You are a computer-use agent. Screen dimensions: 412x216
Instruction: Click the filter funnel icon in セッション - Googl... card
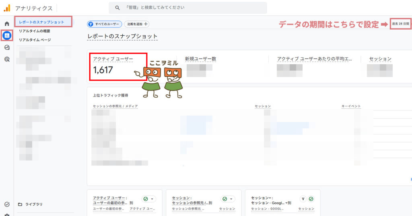tap(303, 199)
